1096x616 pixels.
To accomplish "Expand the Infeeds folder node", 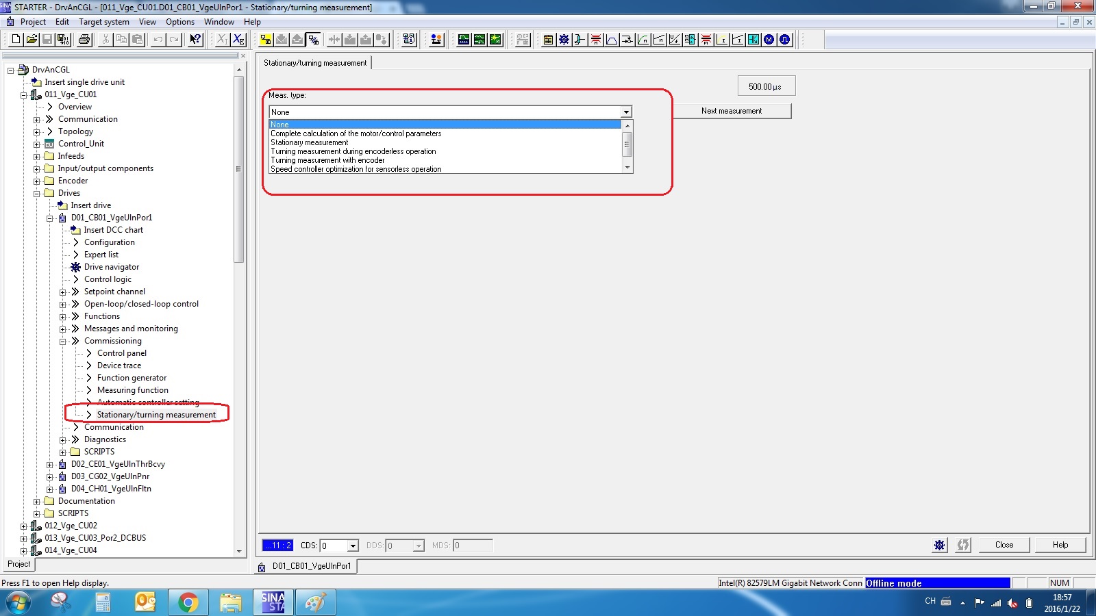I will click(37, 156).
